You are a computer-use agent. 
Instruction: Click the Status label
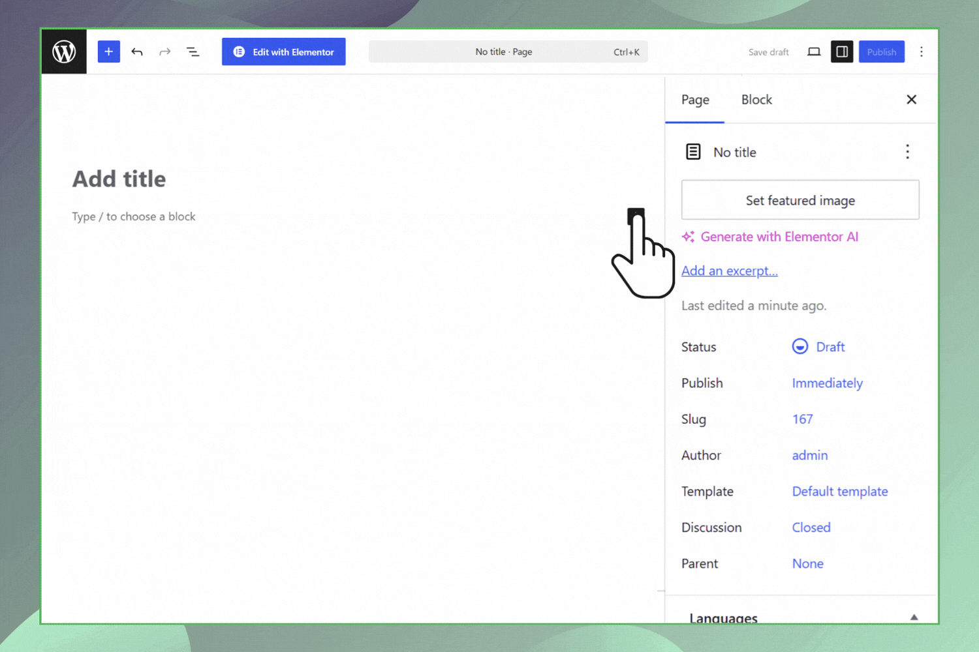pyautogui.click(x=699, y=347)
